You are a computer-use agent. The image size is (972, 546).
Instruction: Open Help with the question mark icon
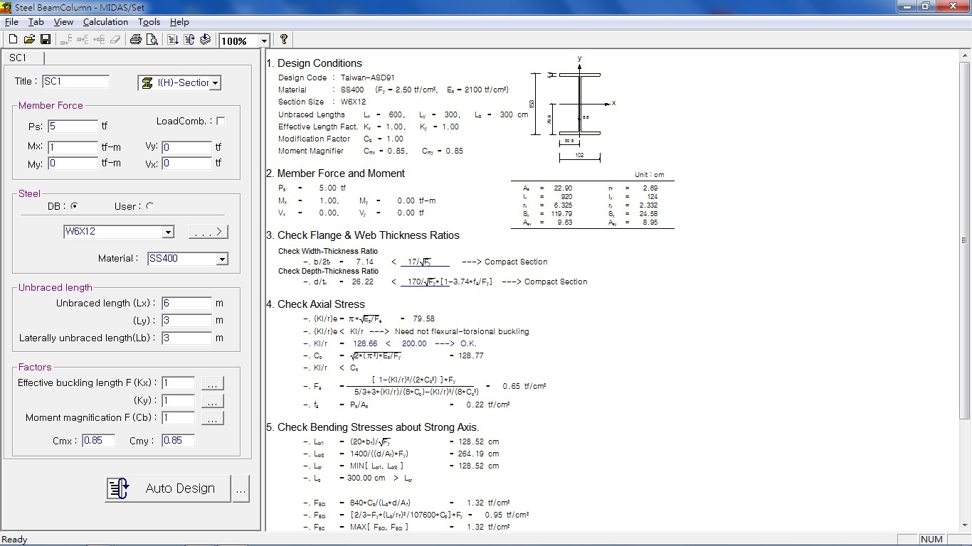[x=283, y=40]
